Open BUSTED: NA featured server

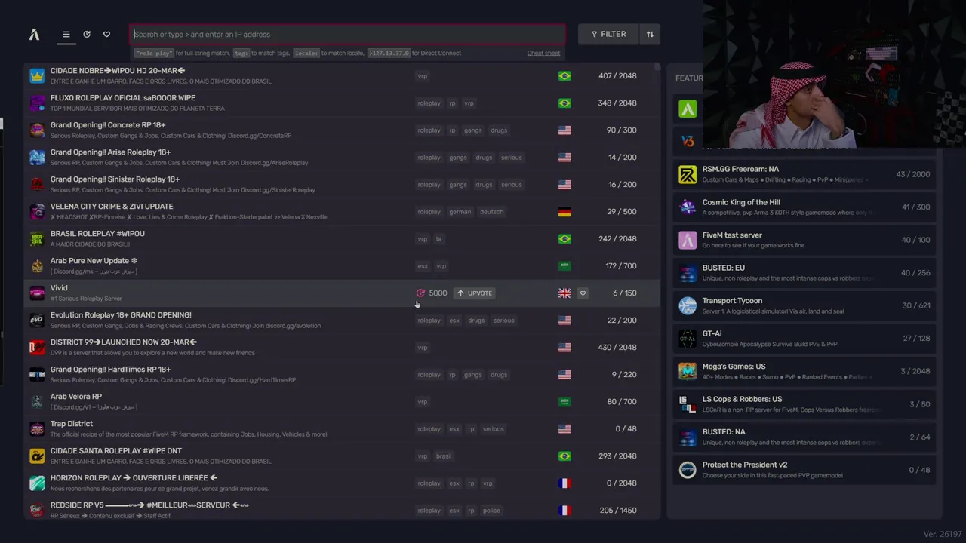[804, 437]
